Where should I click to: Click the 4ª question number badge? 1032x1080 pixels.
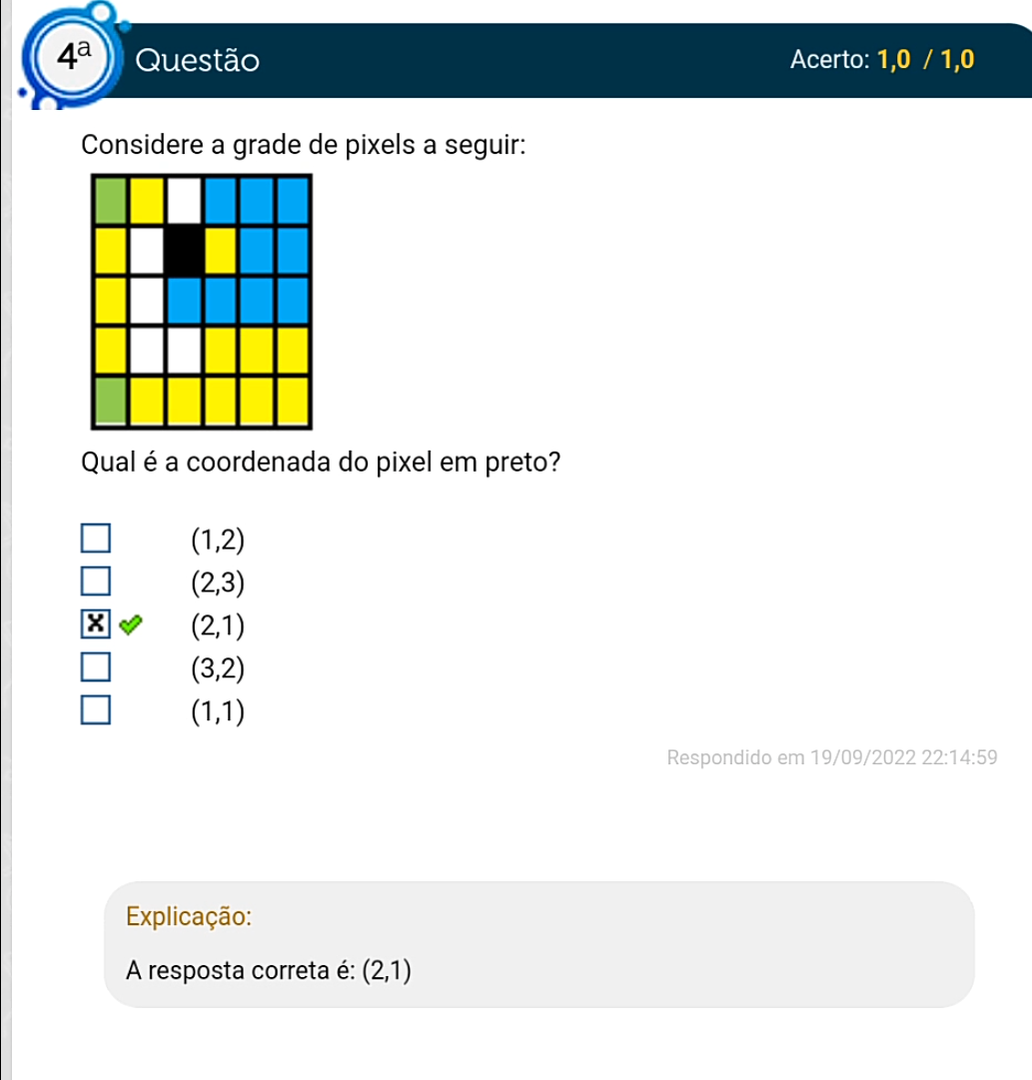[x=72, y=58]
